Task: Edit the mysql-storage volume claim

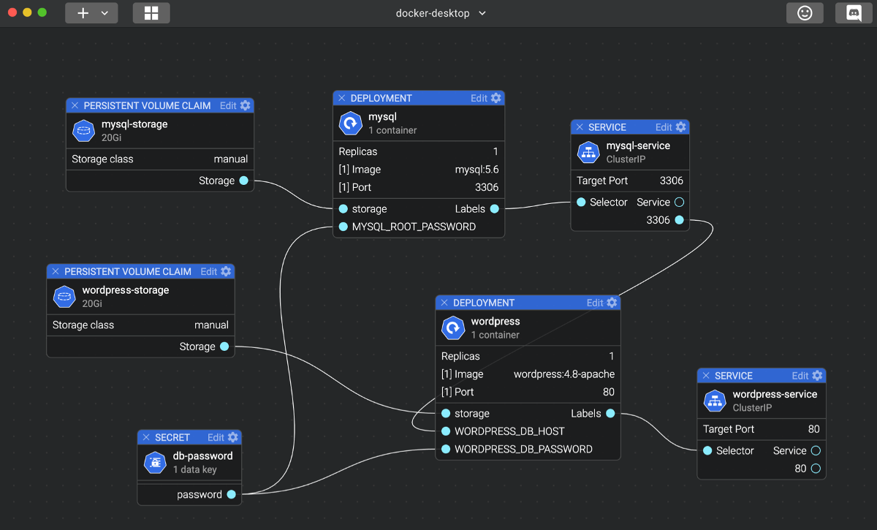Action: tap(228, 106)
